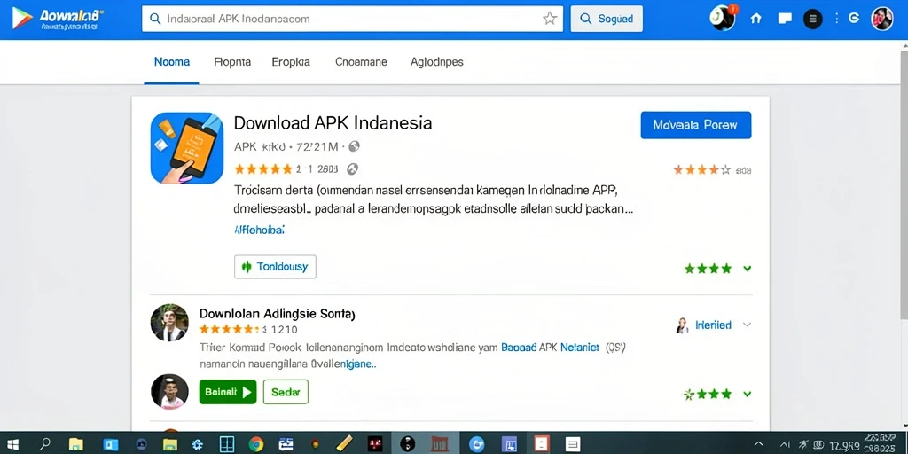
Task: Open the white notepad icon on taskbar
Action: [x=573, y=444]
